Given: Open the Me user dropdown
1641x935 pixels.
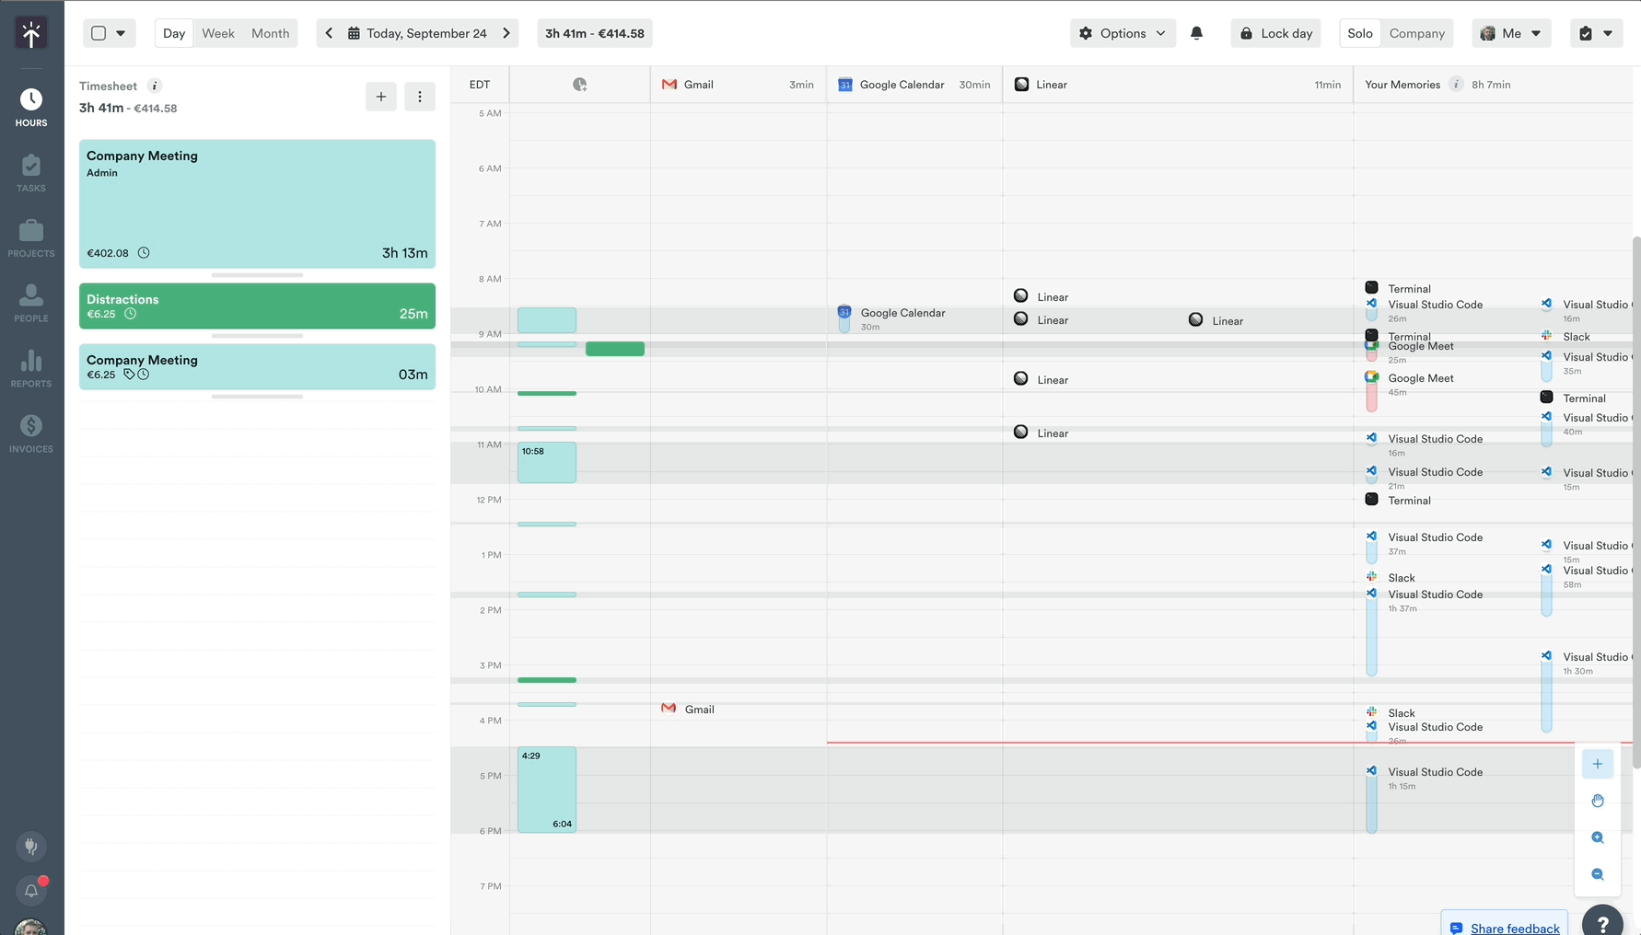Looking at the screenshot, I should (x=1511, y=33).
